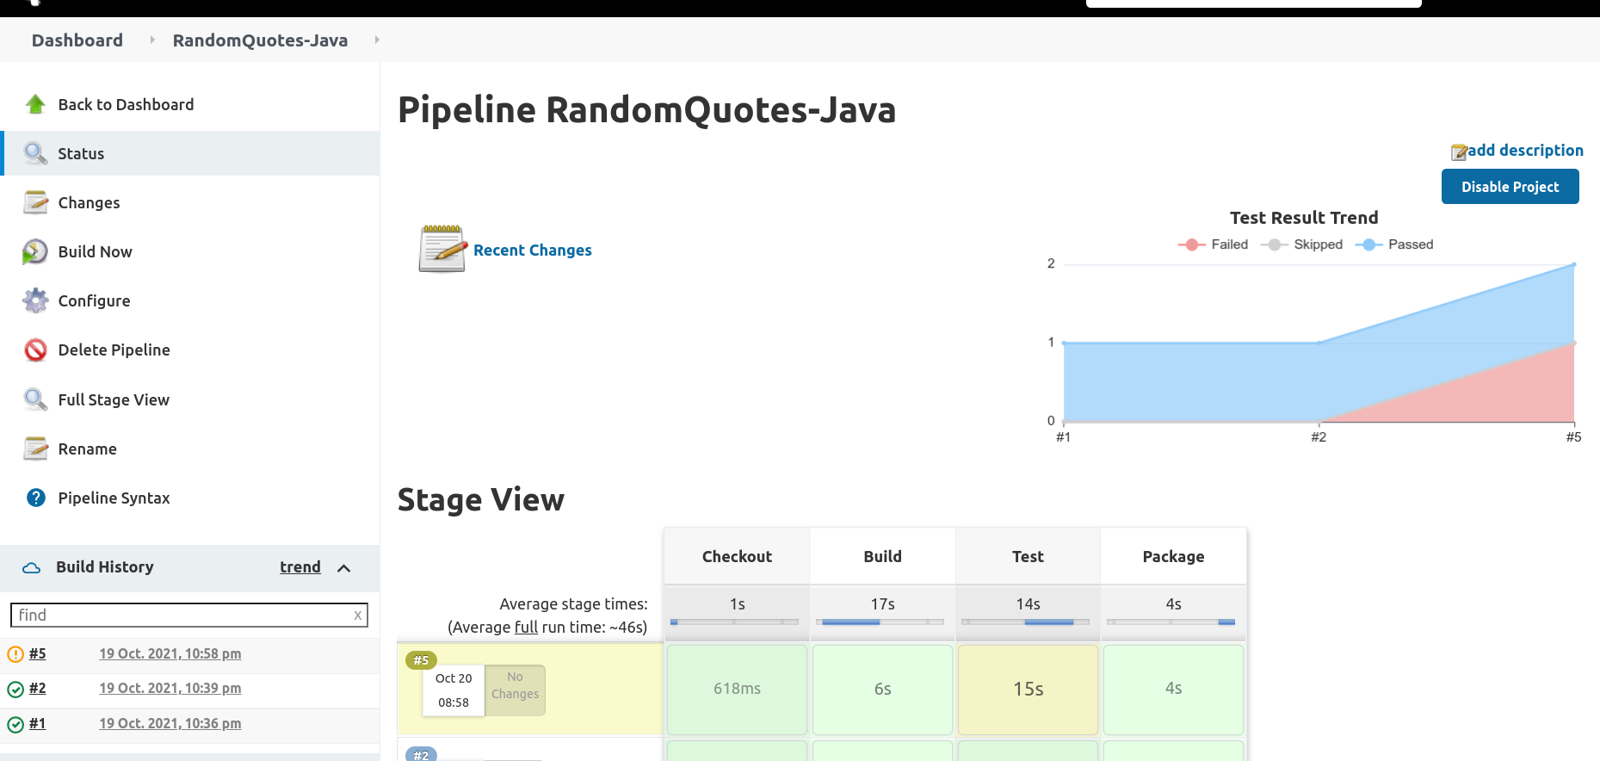Click the Rename notepad icon
This screenshot has height=761, width=1600.
click(x=35, y=449)
